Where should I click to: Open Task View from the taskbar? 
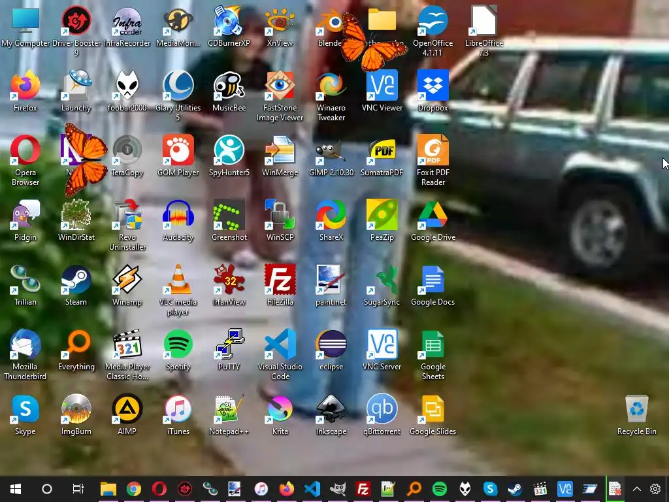coord(78,489)
